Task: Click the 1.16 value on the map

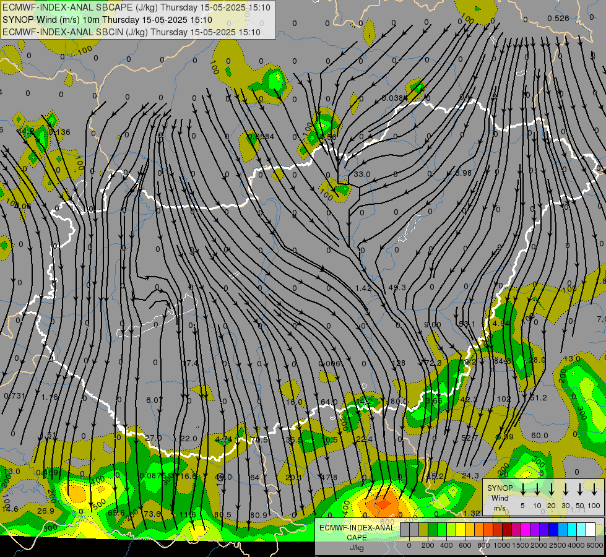Action: tap(50, 397)
